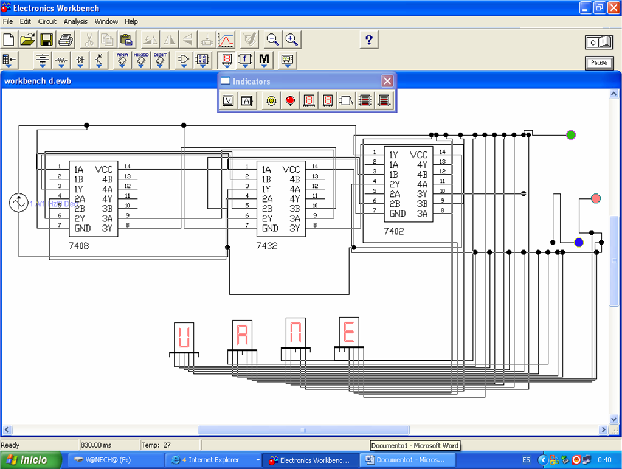
Task: Select the Decoded Seven-Segment Display indicator
Action: 328,101
